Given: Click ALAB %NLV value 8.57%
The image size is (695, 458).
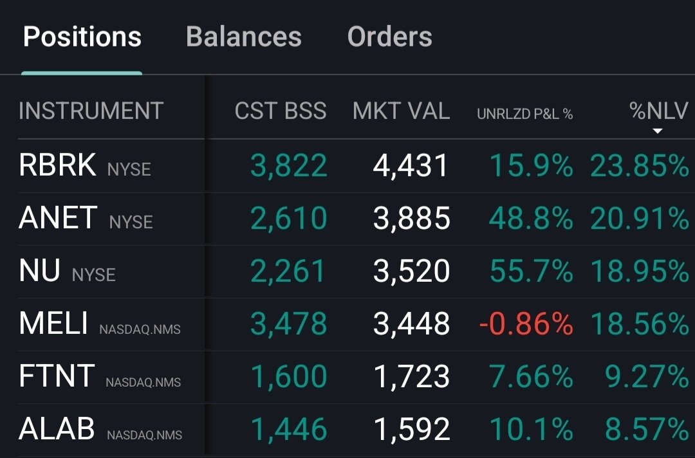Looking at the screenshot, I should point(647,429).
